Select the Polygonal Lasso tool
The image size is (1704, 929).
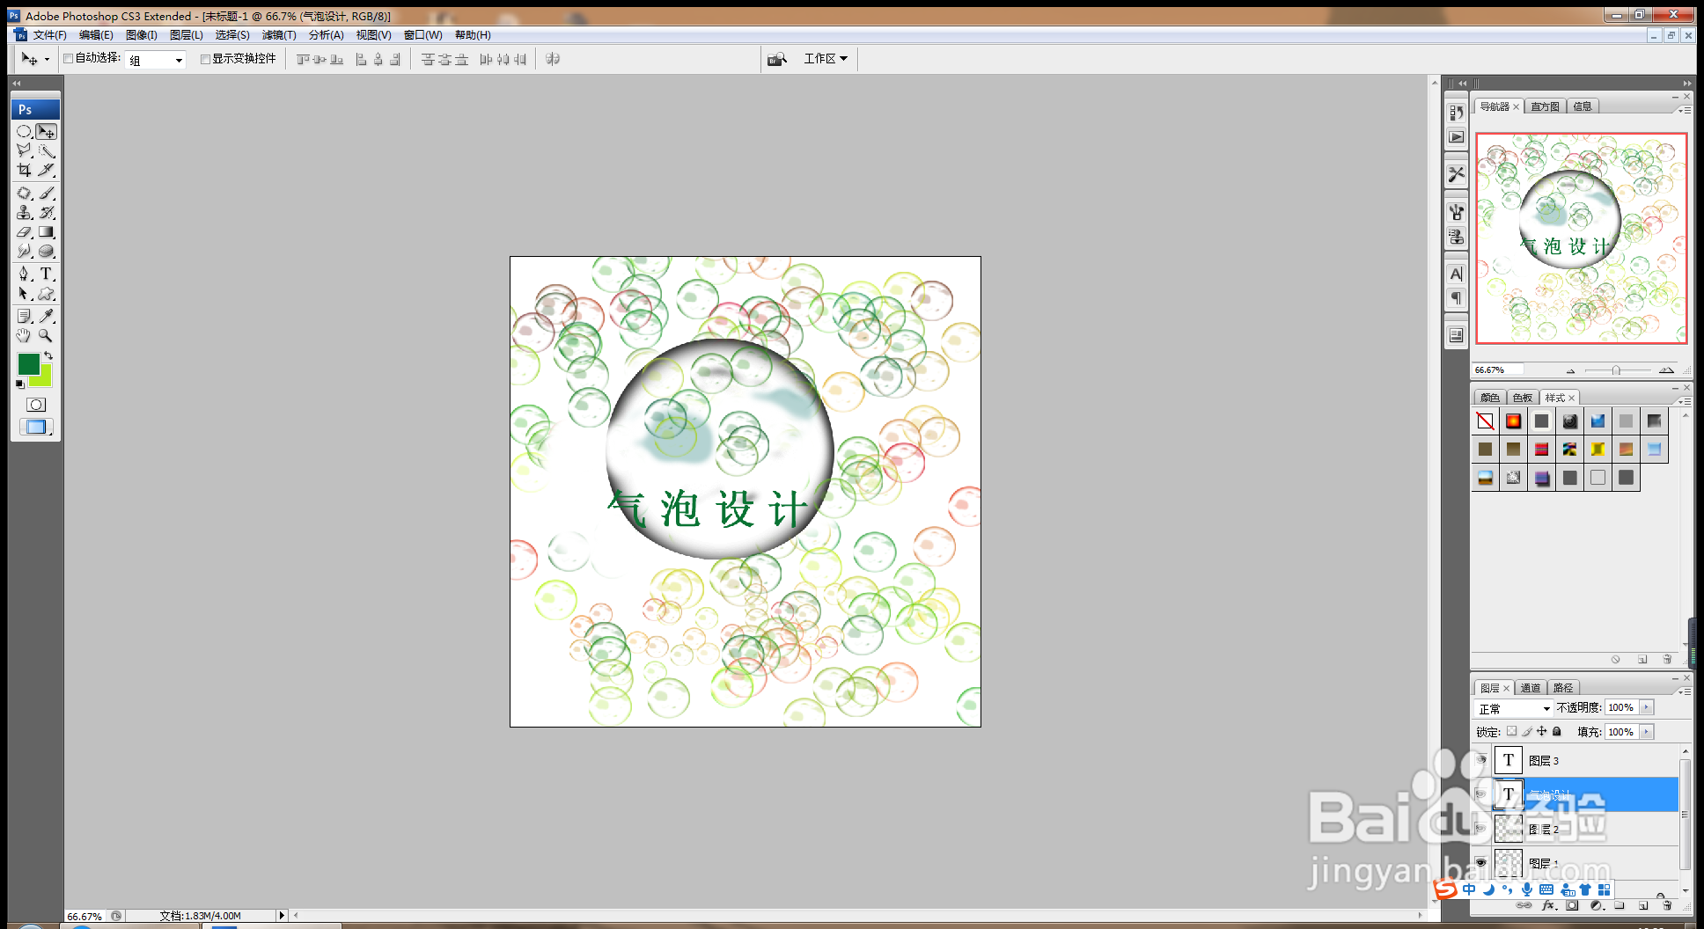25,150
